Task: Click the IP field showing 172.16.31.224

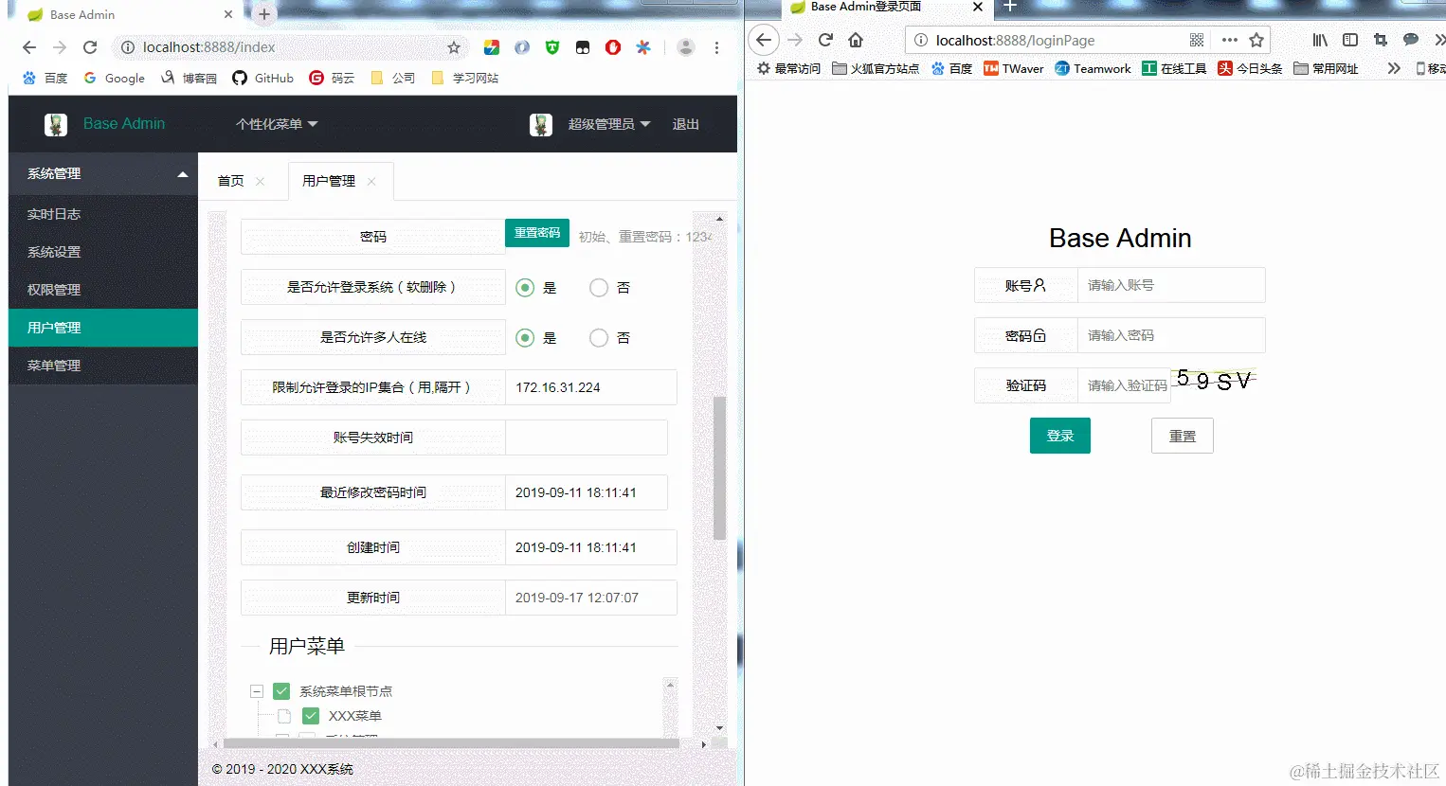Action: pos(591,387)
